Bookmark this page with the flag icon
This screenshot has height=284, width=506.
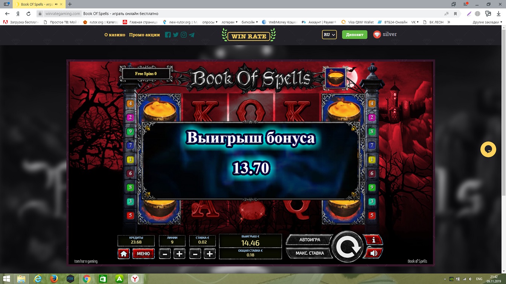coord(455,14)
